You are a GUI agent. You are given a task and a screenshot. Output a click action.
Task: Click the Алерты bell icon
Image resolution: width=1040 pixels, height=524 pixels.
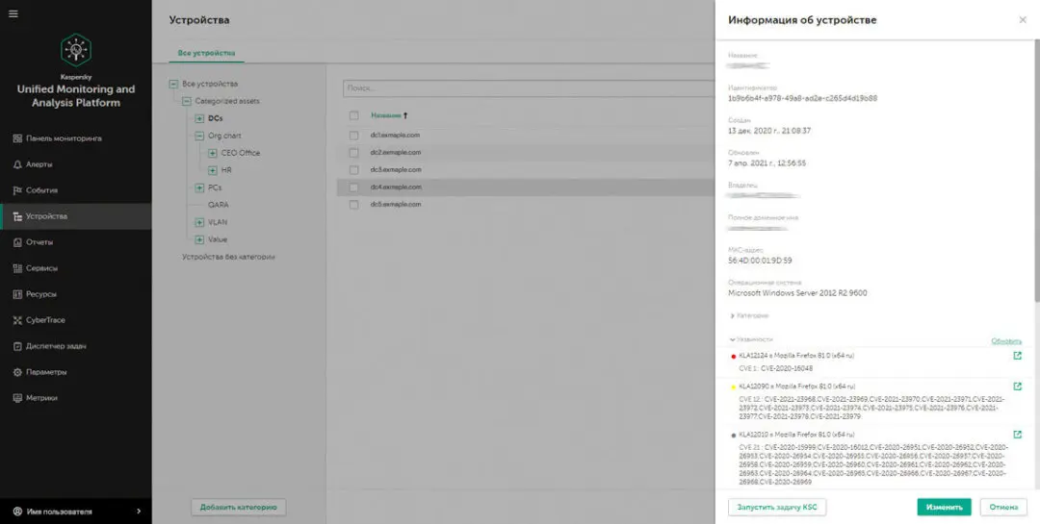pos(18,164)
